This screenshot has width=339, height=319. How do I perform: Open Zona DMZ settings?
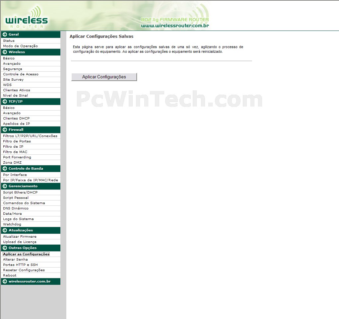pos(12,163)
